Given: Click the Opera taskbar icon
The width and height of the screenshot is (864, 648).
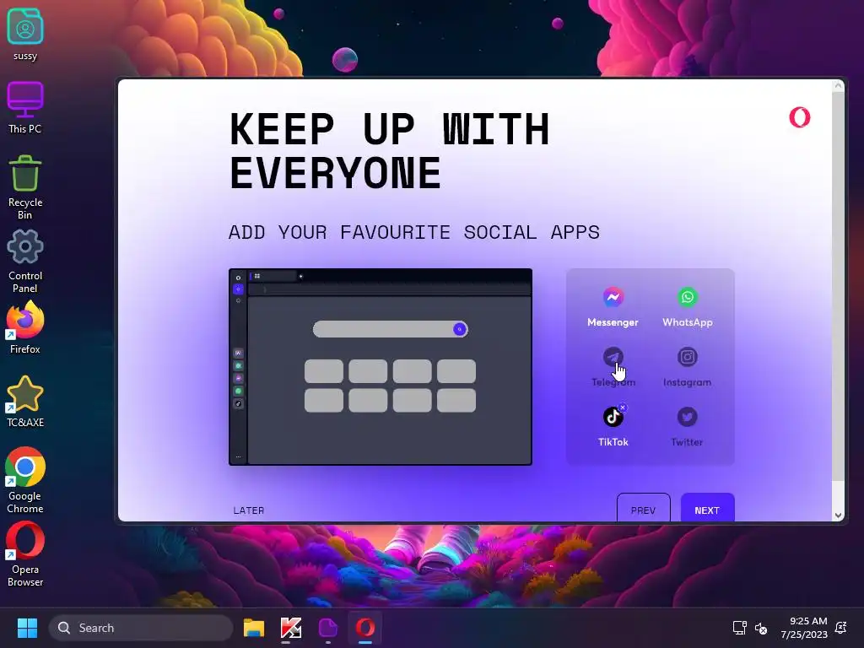Looking at the screenshot, I should click(364, 628).
